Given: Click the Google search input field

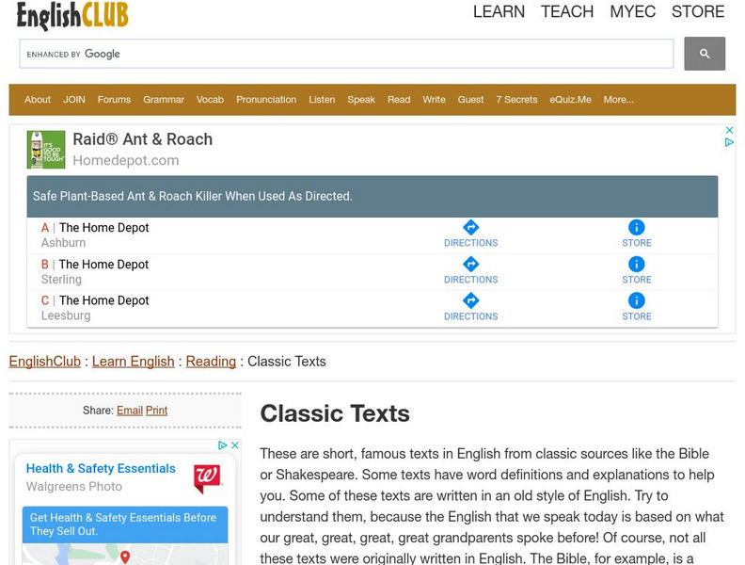Looking at the screenshot, I should pyautogui.click(x=346, y=54).
